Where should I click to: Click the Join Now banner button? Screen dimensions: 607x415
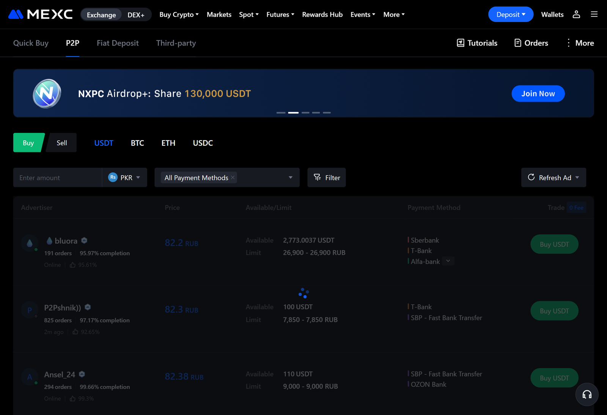[538, 94]
